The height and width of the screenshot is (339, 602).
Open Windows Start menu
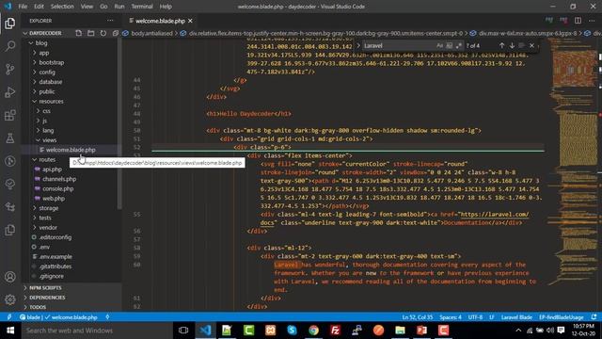pos(10,331)
